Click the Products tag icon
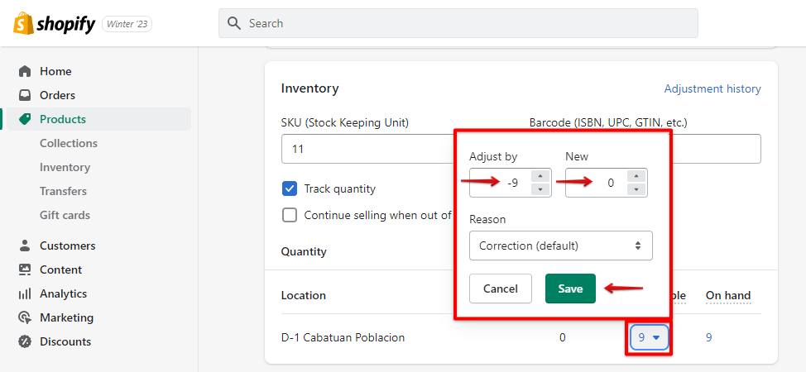 25,119
